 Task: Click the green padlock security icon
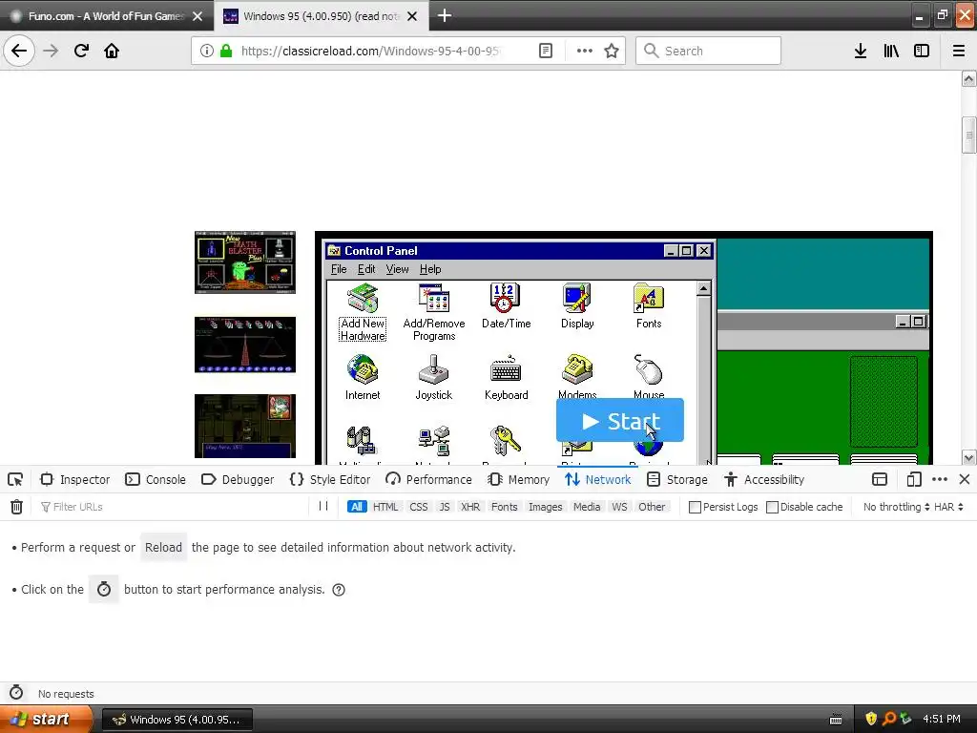(226, 51)
